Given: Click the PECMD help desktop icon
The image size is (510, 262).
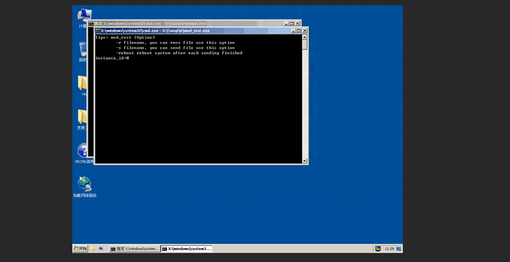Looking at the screenshot, I should click(x=82, y=151).
